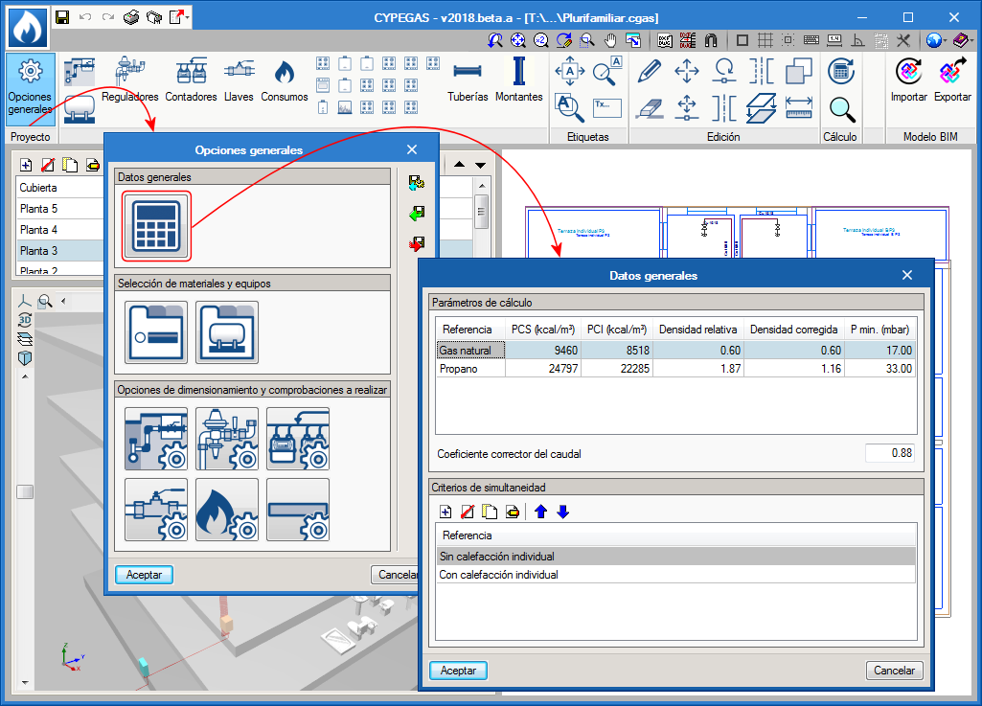Open the help book icon dropdown
The width and height of the screenshot is (982, 706).
(963, 41)
